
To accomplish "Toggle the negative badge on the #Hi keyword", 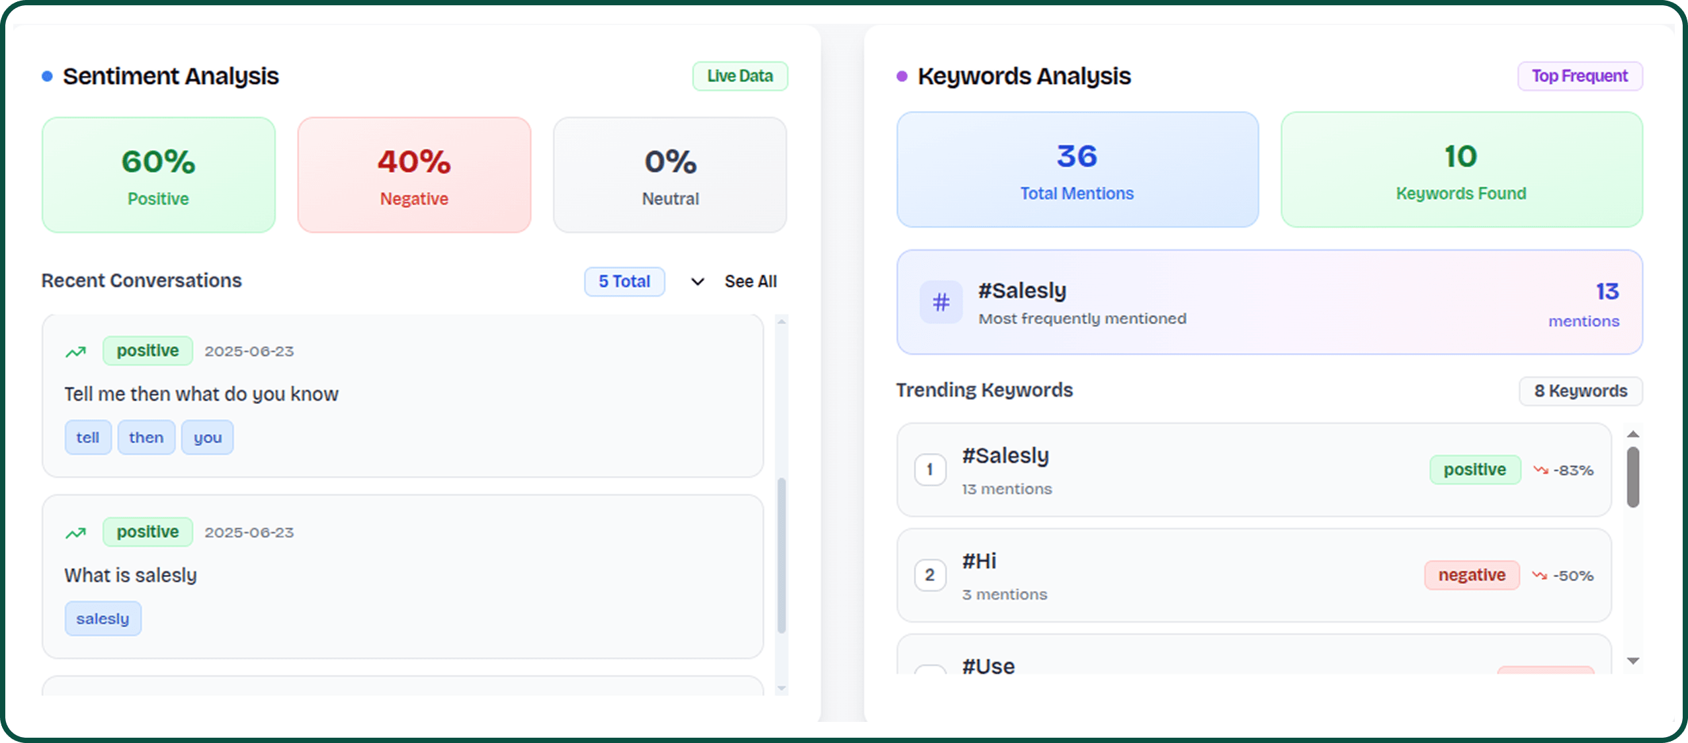I will coord(1471,575).
